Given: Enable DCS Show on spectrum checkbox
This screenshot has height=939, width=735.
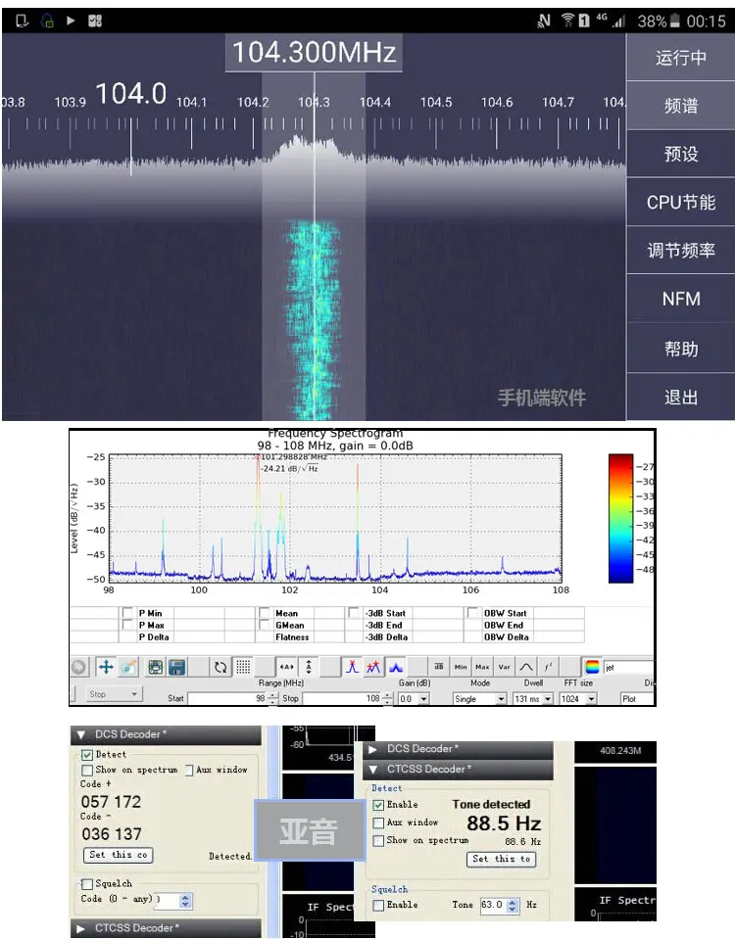Looking at the screenshot, I should [x=87, y=770].
